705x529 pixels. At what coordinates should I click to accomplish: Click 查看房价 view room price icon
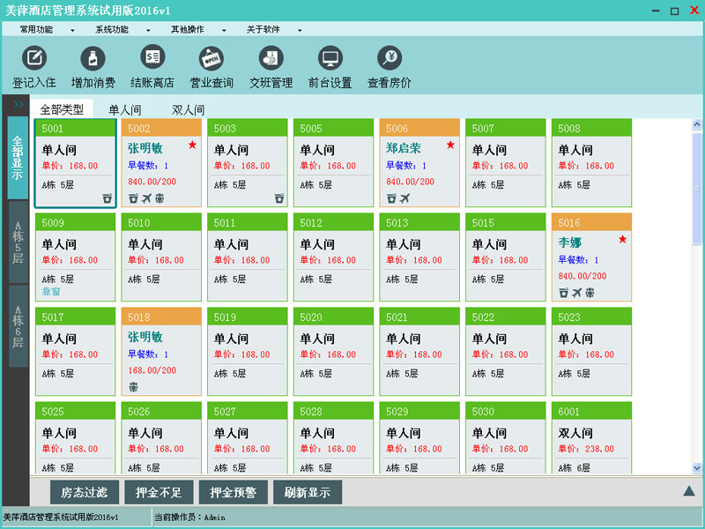tap(390, 58)
